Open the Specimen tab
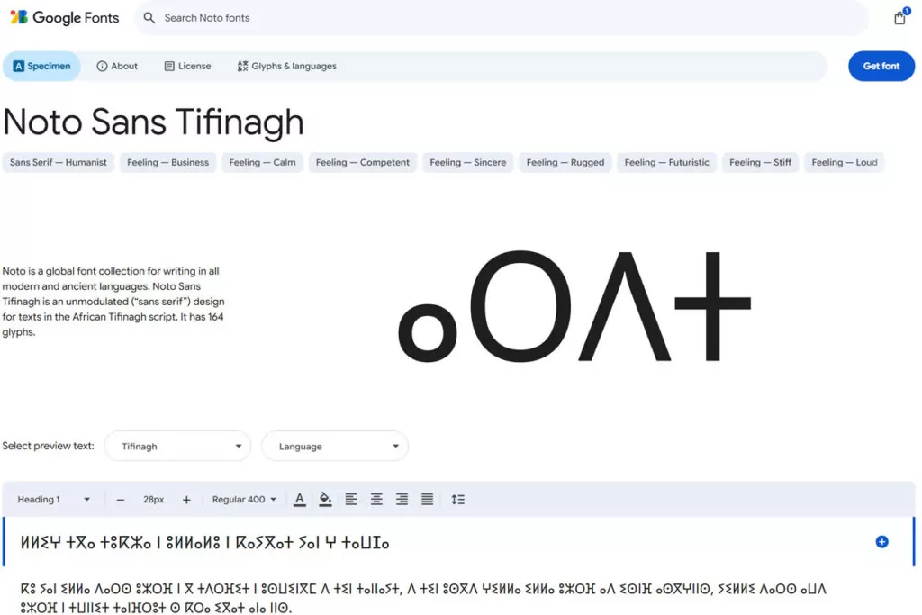Screen dimensions: 922x615 point(41,66)
